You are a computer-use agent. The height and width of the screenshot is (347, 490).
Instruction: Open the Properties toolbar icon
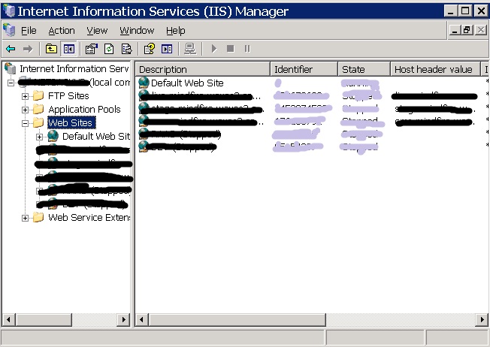[92, 49]
